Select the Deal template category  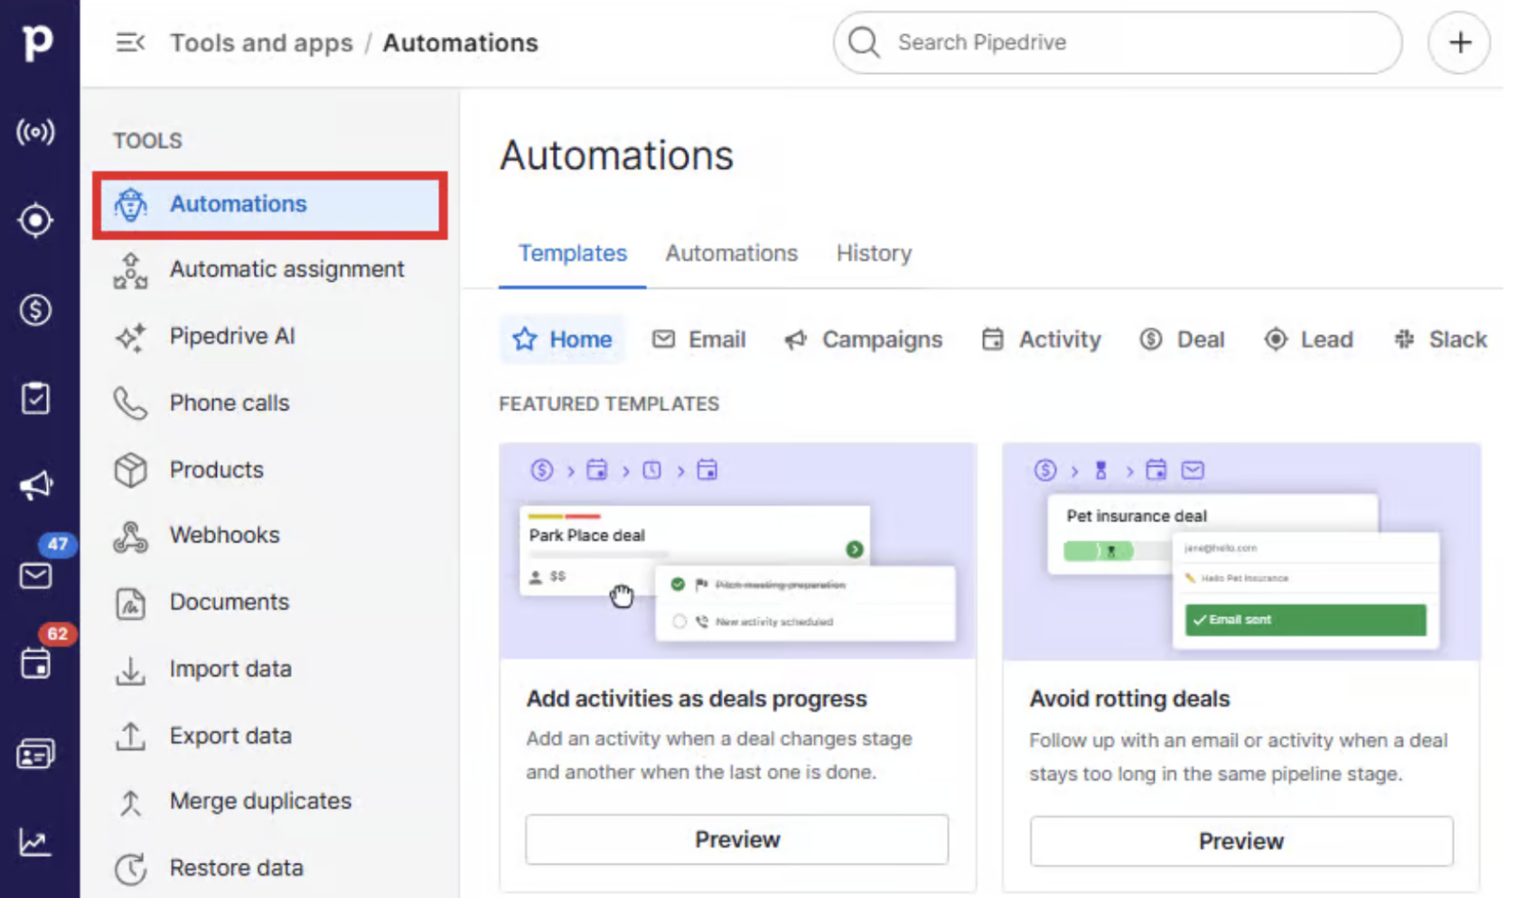coord(1183,340)
